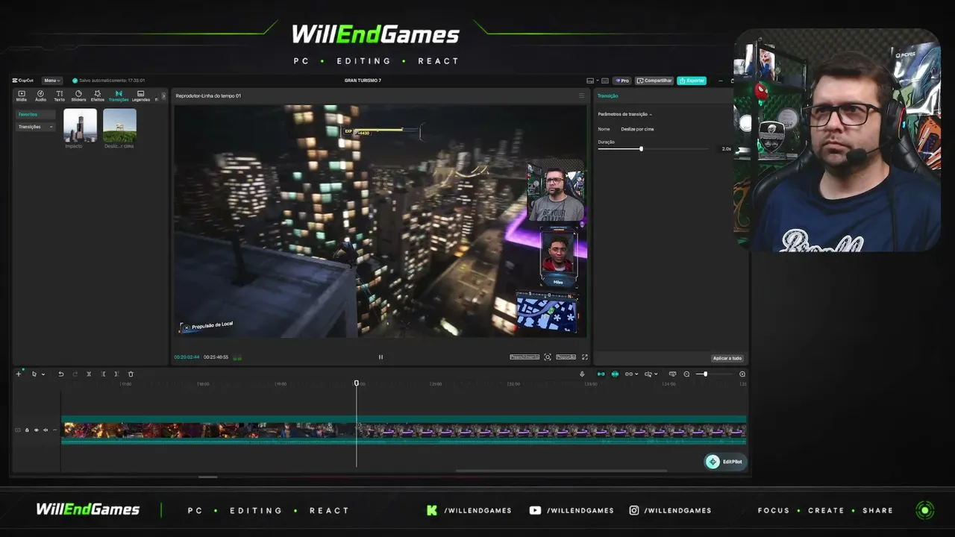Viewport: 955px width, 537px height.
Task: Open the pointer tool mode dropdown
Action: click(x=43, y=374)
